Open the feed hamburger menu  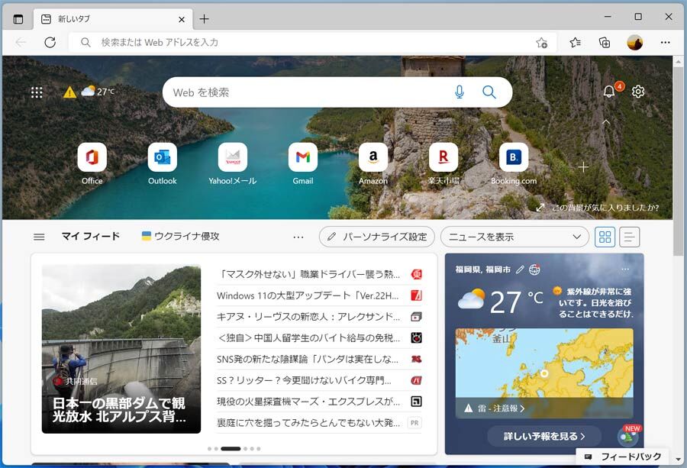pyautogui.click(x=39, y=237)
